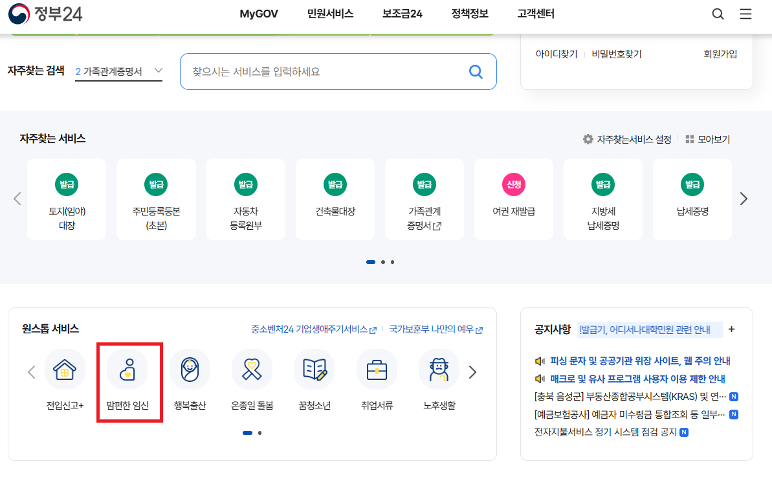This screenshot has height=477, width=772.
Task: Open the 자동차 등록원부 service icon
Action: coord(245,199)
